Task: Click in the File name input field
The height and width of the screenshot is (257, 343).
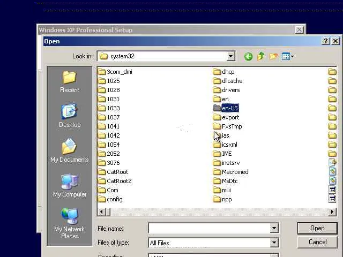Action: (x=209, y=228)
